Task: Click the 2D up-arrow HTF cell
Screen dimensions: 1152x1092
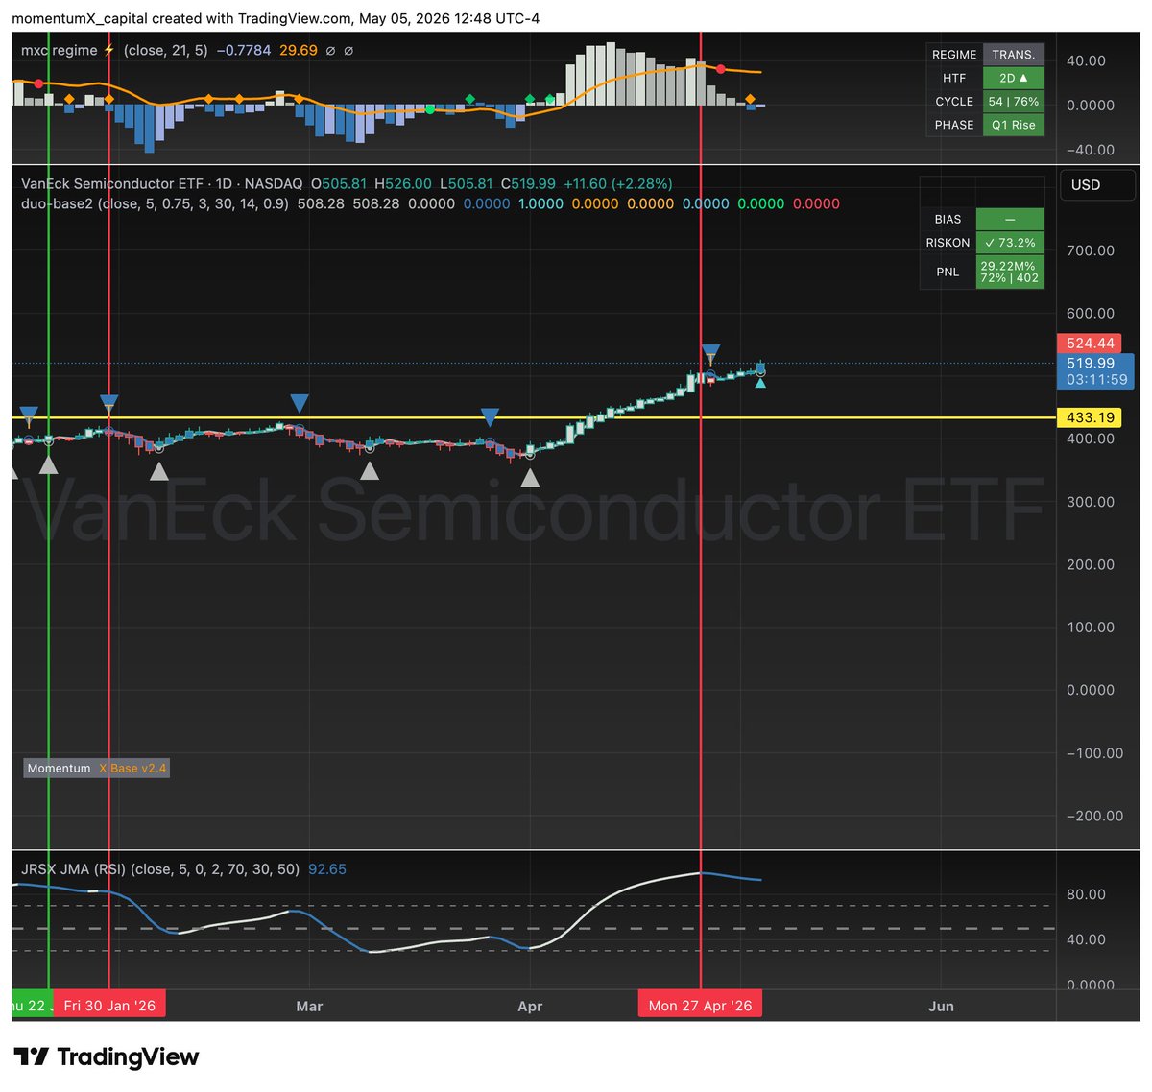Action: tap(1013, 78)
